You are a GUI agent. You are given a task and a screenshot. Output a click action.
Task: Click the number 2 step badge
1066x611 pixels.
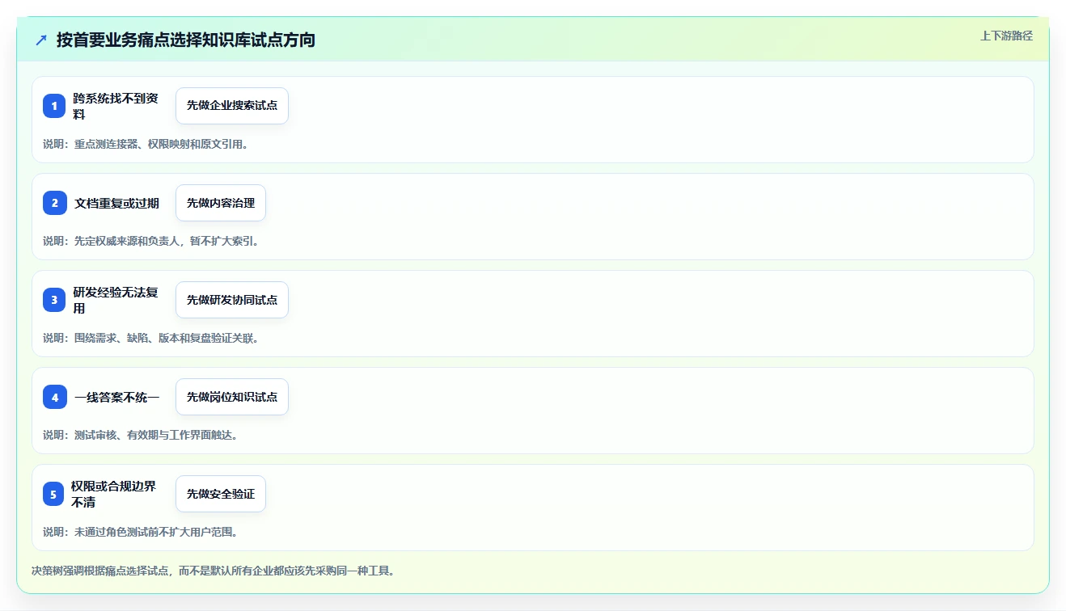pos(54,203)
